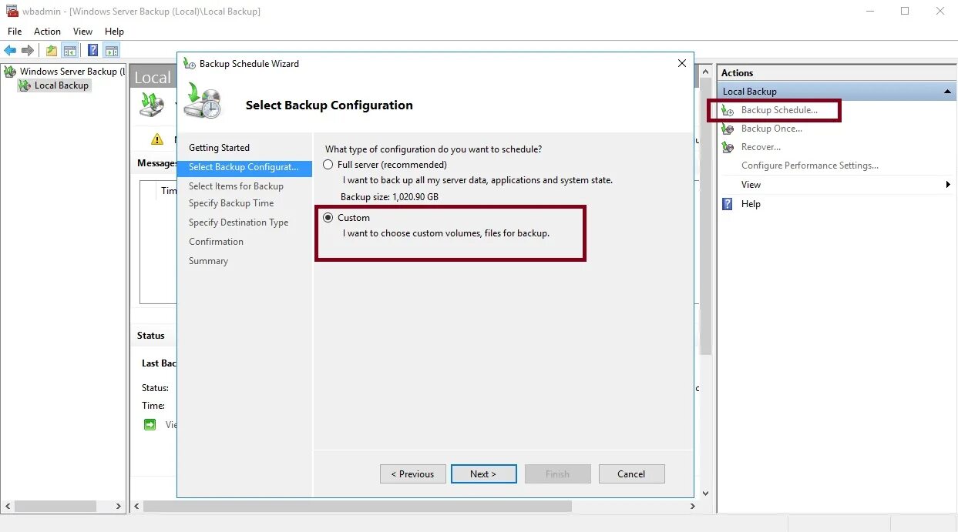Click the Previous button in wizard
The height and width of the screenshot is (532, 958).
(412, 473)
